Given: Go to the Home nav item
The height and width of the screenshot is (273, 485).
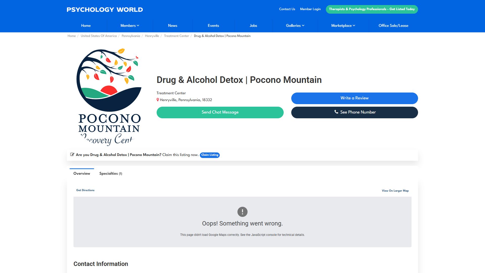Looking at the screenshot, I should (86, 26).
